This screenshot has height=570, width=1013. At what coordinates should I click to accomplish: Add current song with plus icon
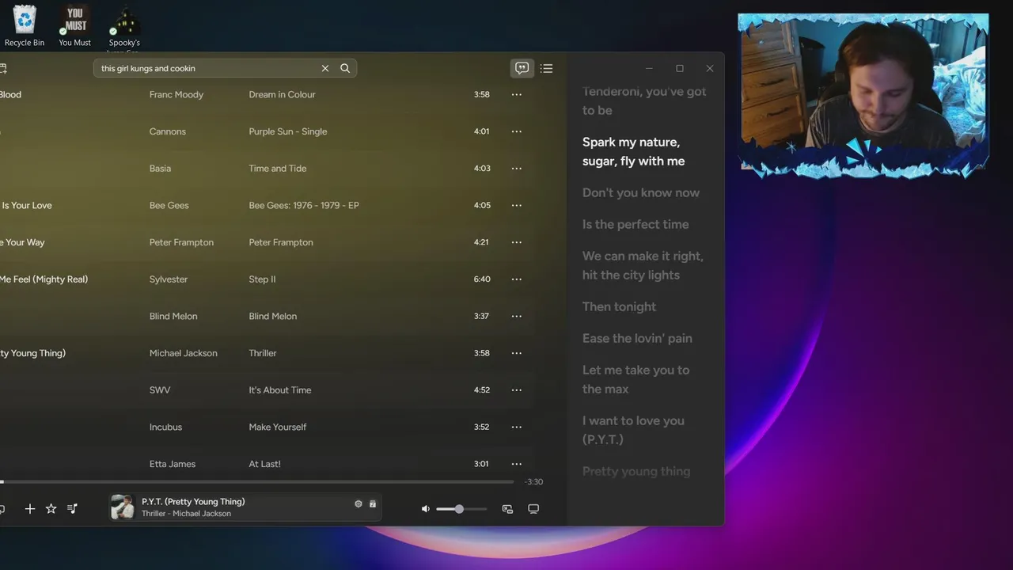click(30, 509)
